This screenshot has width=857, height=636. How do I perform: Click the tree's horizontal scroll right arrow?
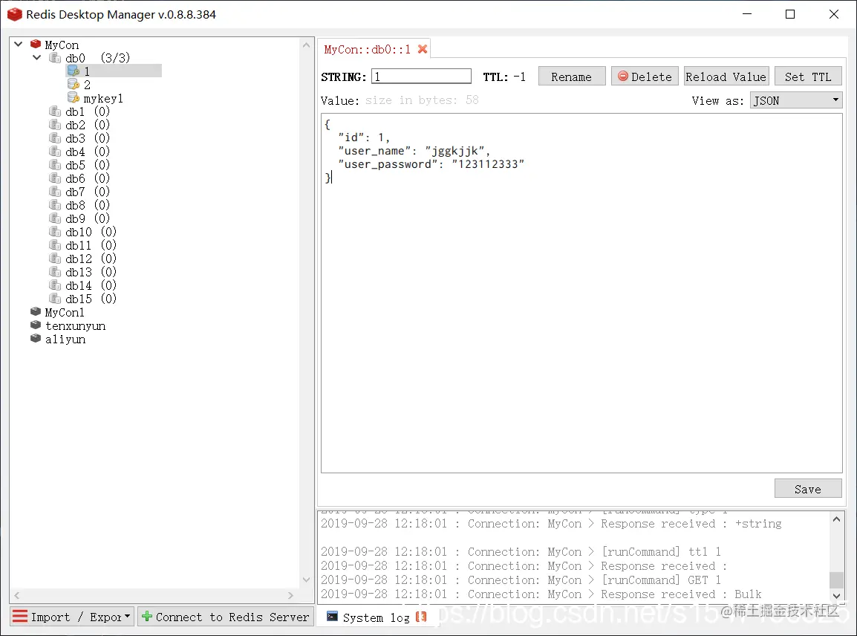point(290,595)
